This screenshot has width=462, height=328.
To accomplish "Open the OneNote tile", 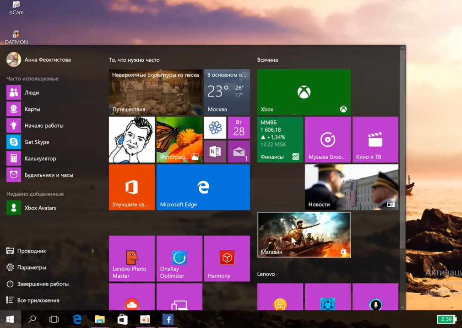I will [215, 152].
